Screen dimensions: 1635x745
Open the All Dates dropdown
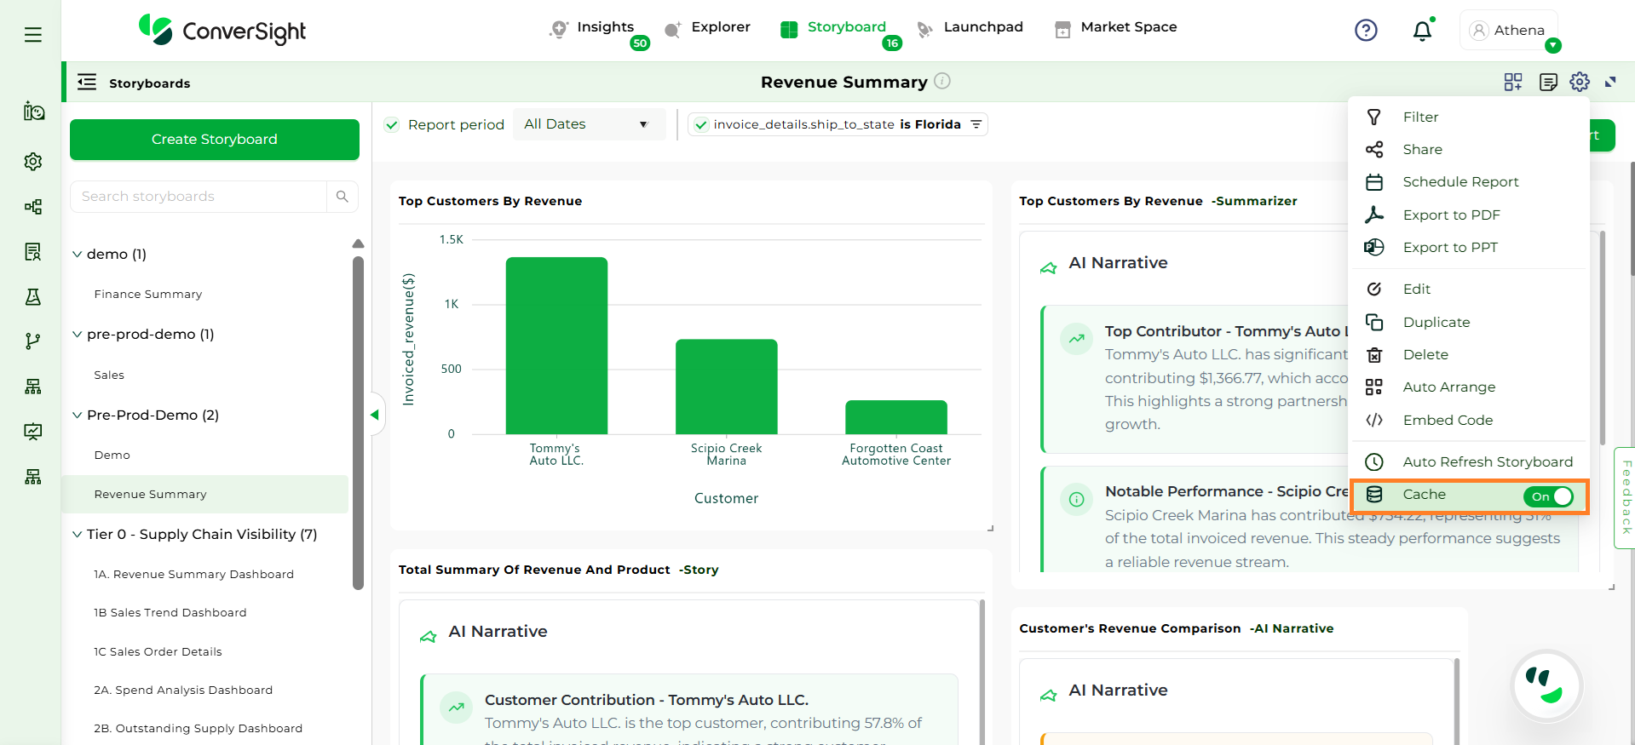tap(586, 124)
